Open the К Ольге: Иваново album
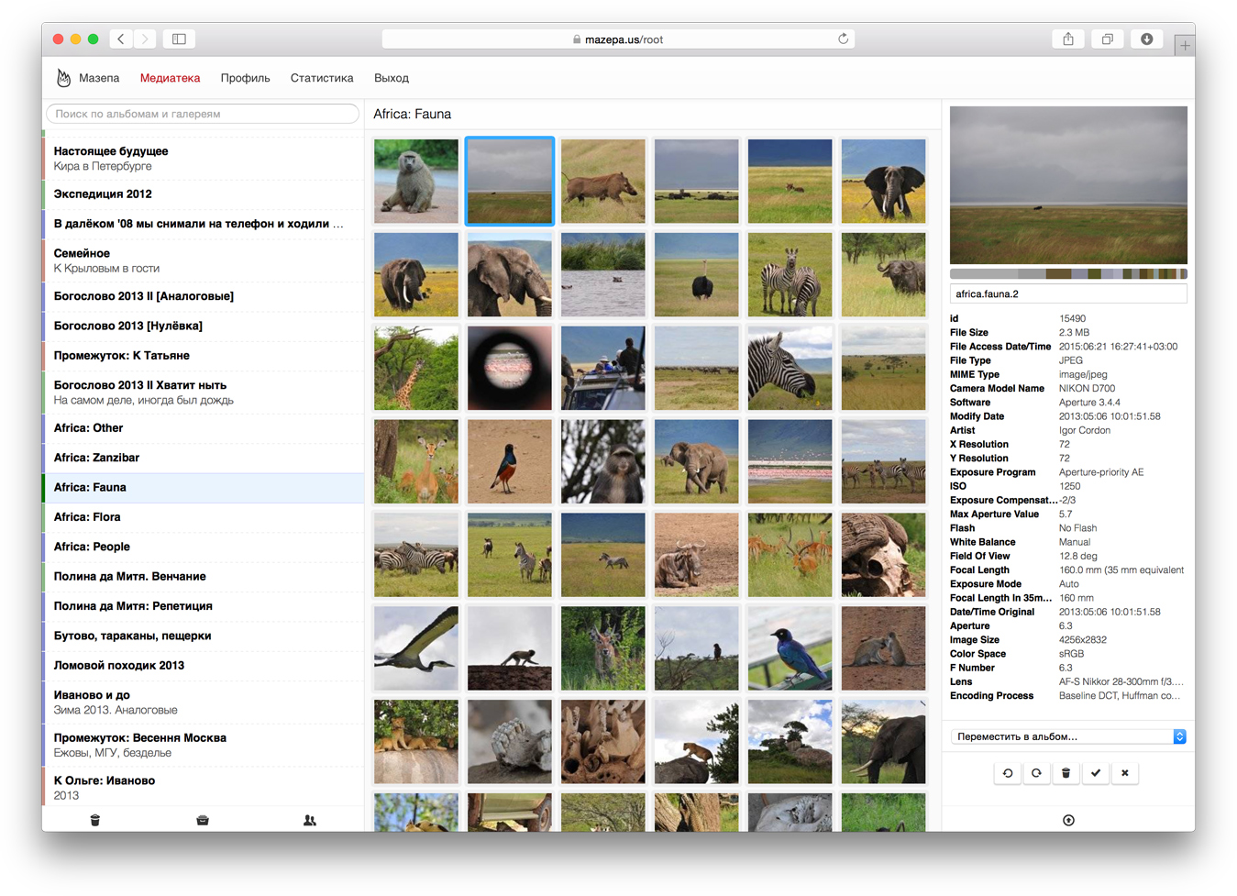Viewport: 1237px width, 896px height. [x=204, y=787]
